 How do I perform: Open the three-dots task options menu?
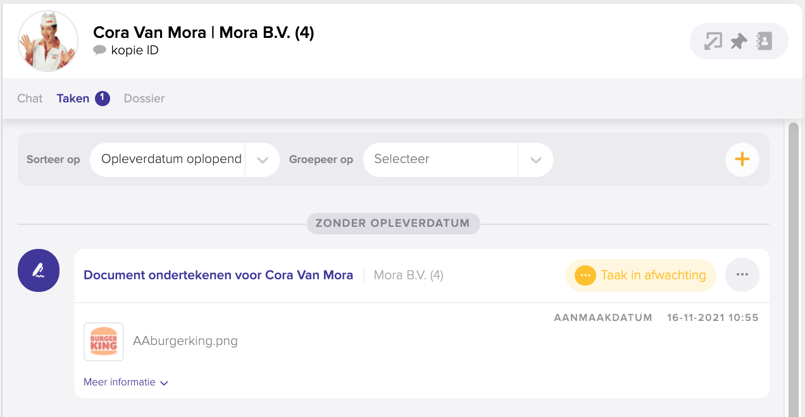(x=742, y=275)
